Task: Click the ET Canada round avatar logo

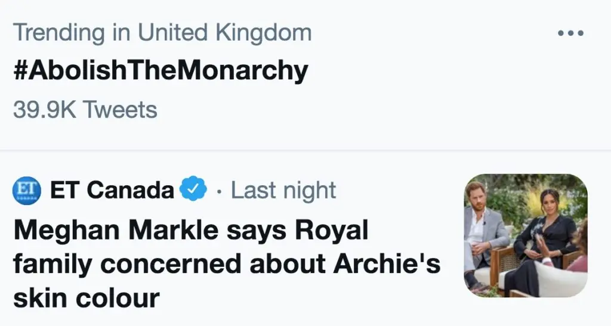Action: click(x=27, y=191)
